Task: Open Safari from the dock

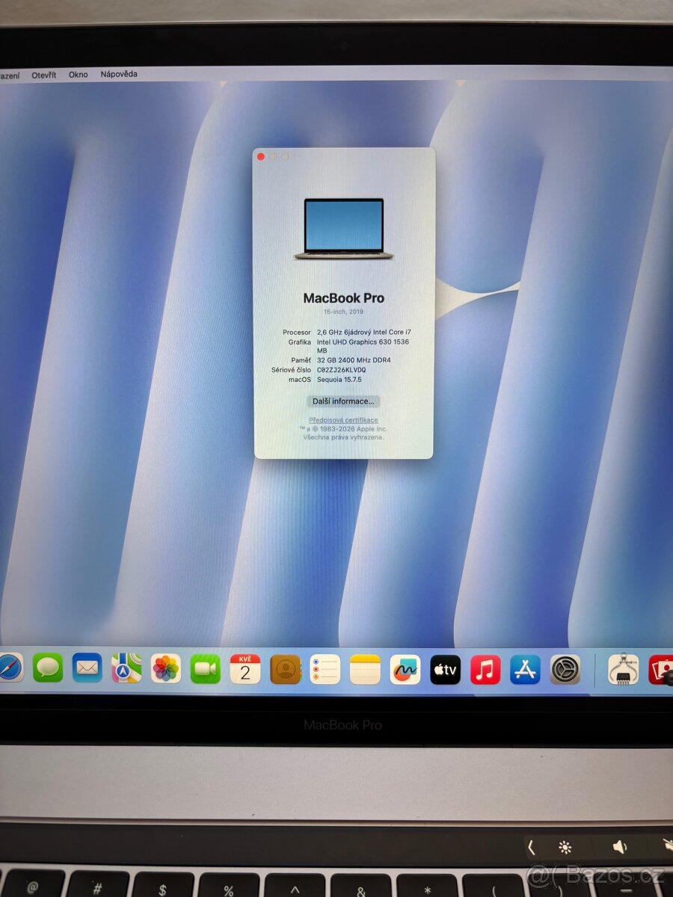Action: (10, 668)
